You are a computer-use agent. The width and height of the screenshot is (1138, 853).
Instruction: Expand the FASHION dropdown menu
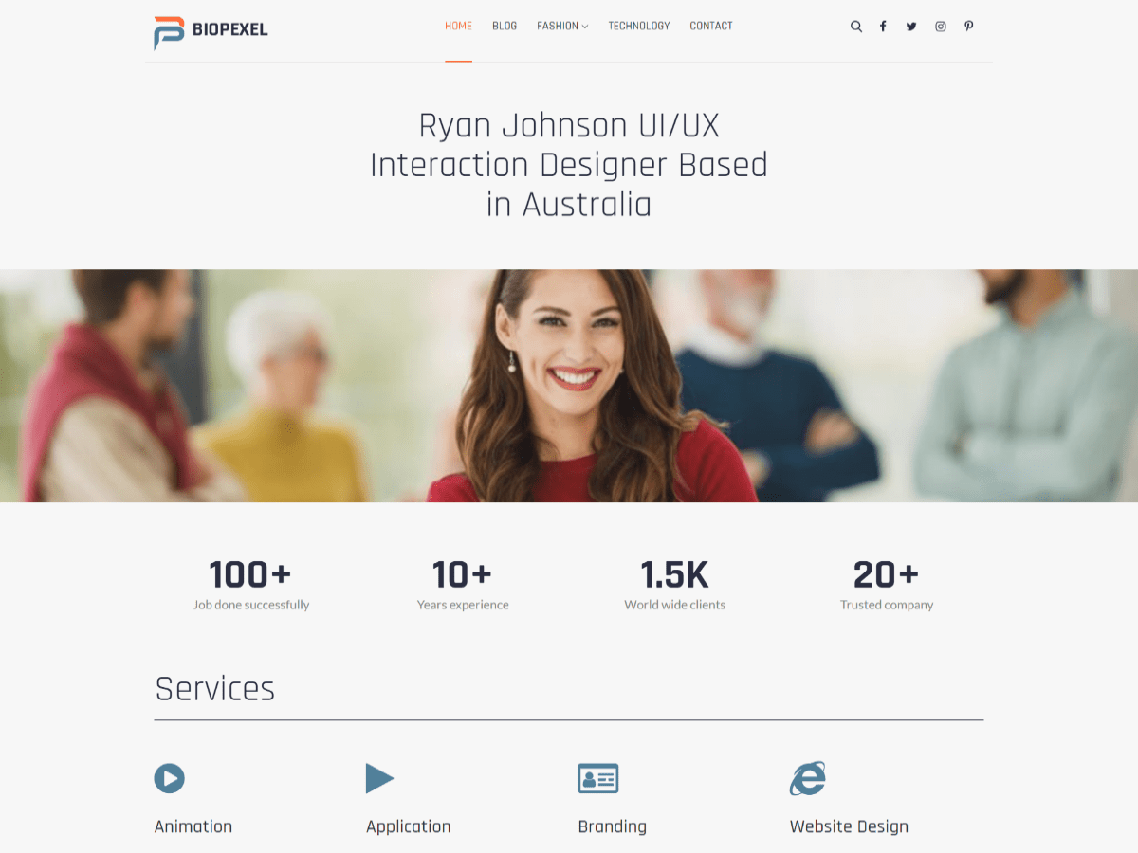point(558,27)
